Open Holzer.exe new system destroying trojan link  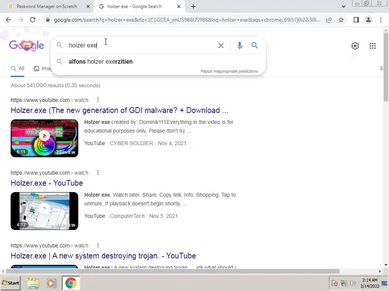tap(103, 256)
